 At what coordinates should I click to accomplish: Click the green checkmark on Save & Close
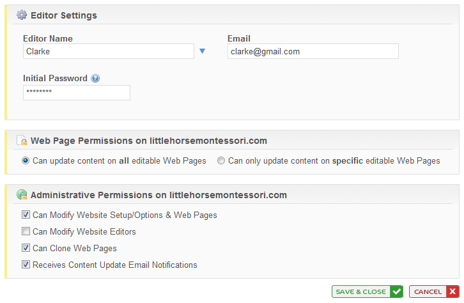[x=396, y=291]
